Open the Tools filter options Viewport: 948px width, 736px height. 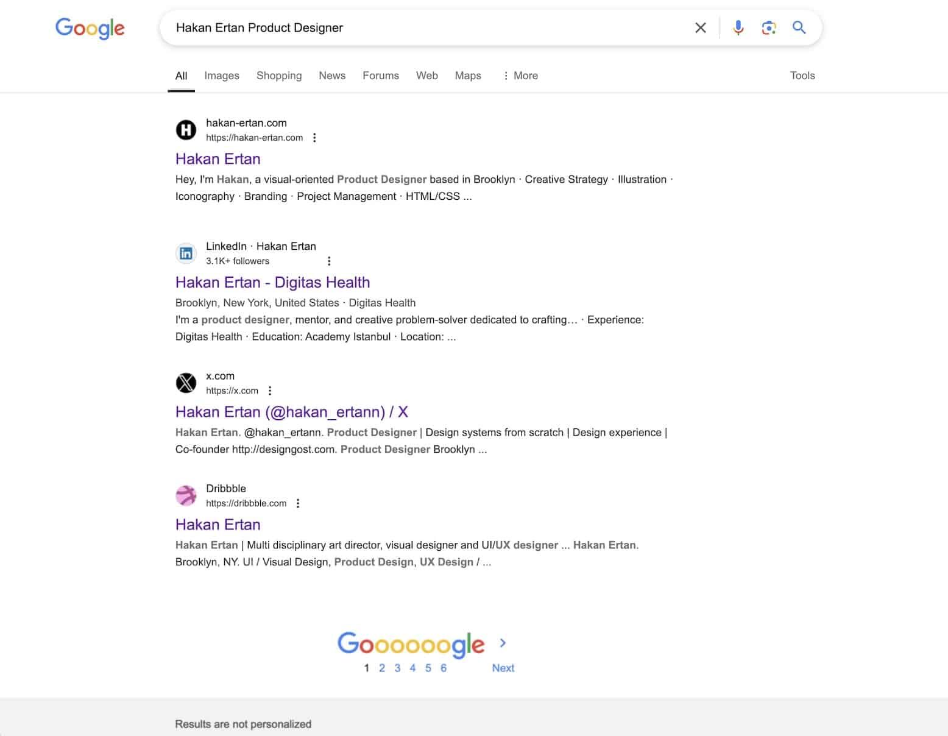click(x=802, y=76)
